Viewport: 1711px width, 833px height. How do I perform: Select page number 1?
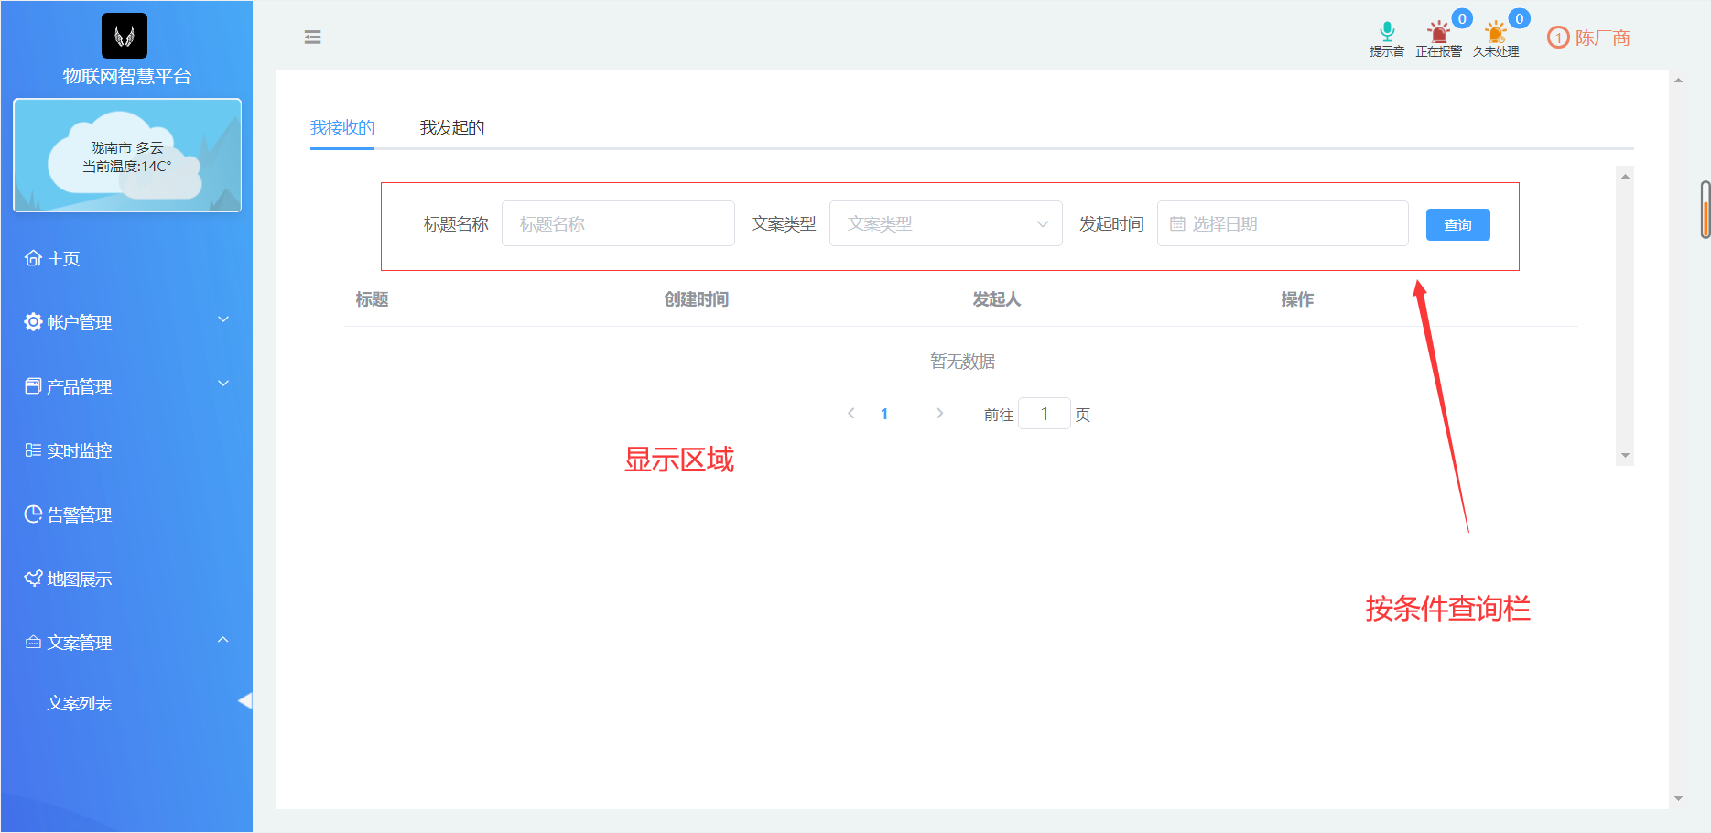click(884, 414)
